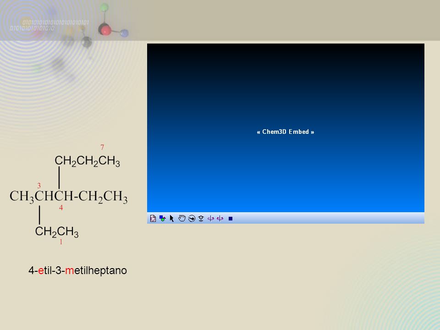This screenshot has width=440, height=330.
Task: Click the first spin-about-axis icon
Action: click(x=211, y=219)
